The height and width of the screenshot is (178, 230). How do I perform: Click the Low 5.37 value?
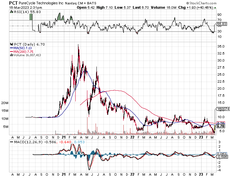tap(123, 7)
